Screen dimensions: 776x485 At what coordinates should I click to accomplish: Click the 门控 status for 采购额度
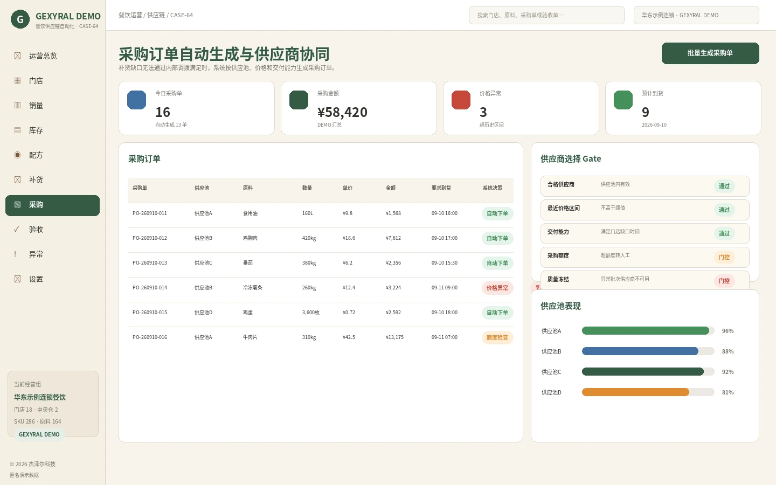coord(724,258)
